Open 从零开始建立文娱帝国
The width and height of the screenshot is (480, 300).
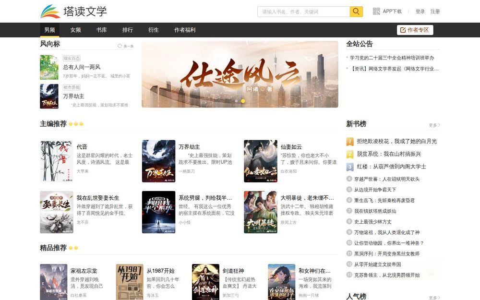pyautogui.click(x=377, y=264)
